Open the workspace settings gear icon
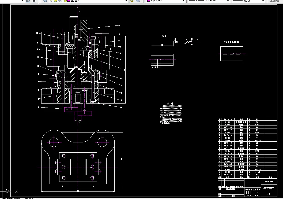The image size is (283, 199). pos(28,1)
